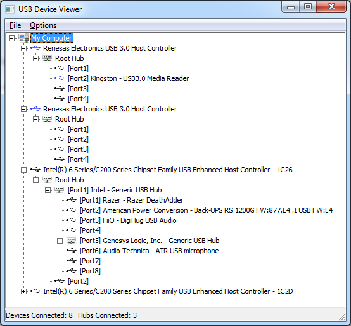Select empty Port4 under the Intel hub
This screenshot has width=351, height=326.
[x=90, y=230]
